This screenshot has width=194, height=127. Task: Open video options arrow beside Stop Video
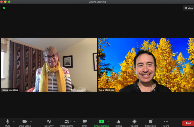pos(31,122)
